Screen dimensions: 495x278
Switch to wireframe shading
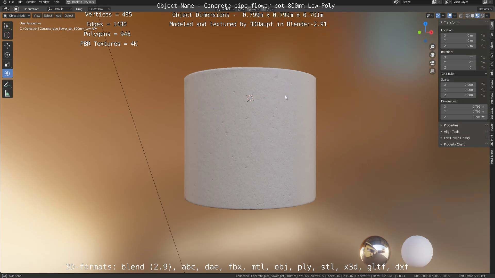468,16
